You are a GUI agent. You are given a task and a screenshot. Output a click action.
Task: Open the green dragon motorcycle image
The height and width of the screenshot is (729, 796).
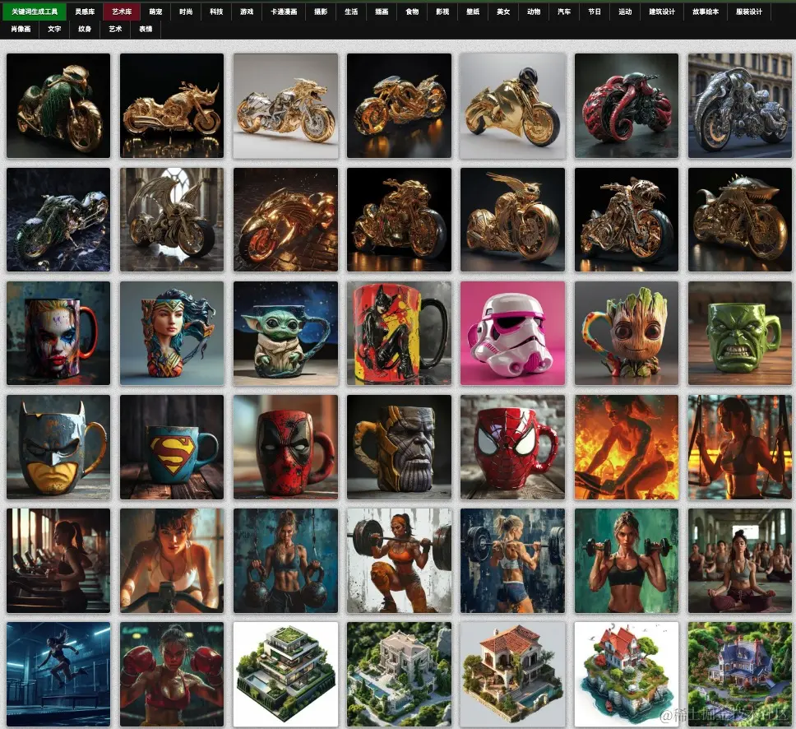click(x=58, y=105)
